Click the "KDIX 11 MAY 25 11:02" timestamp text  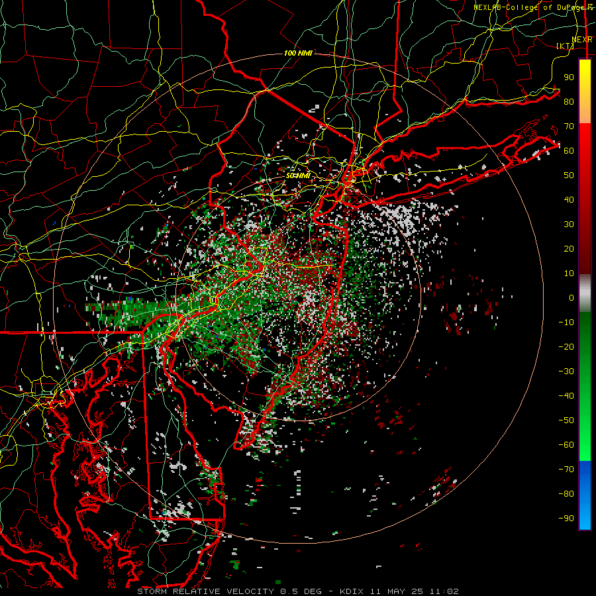(399, 591)
